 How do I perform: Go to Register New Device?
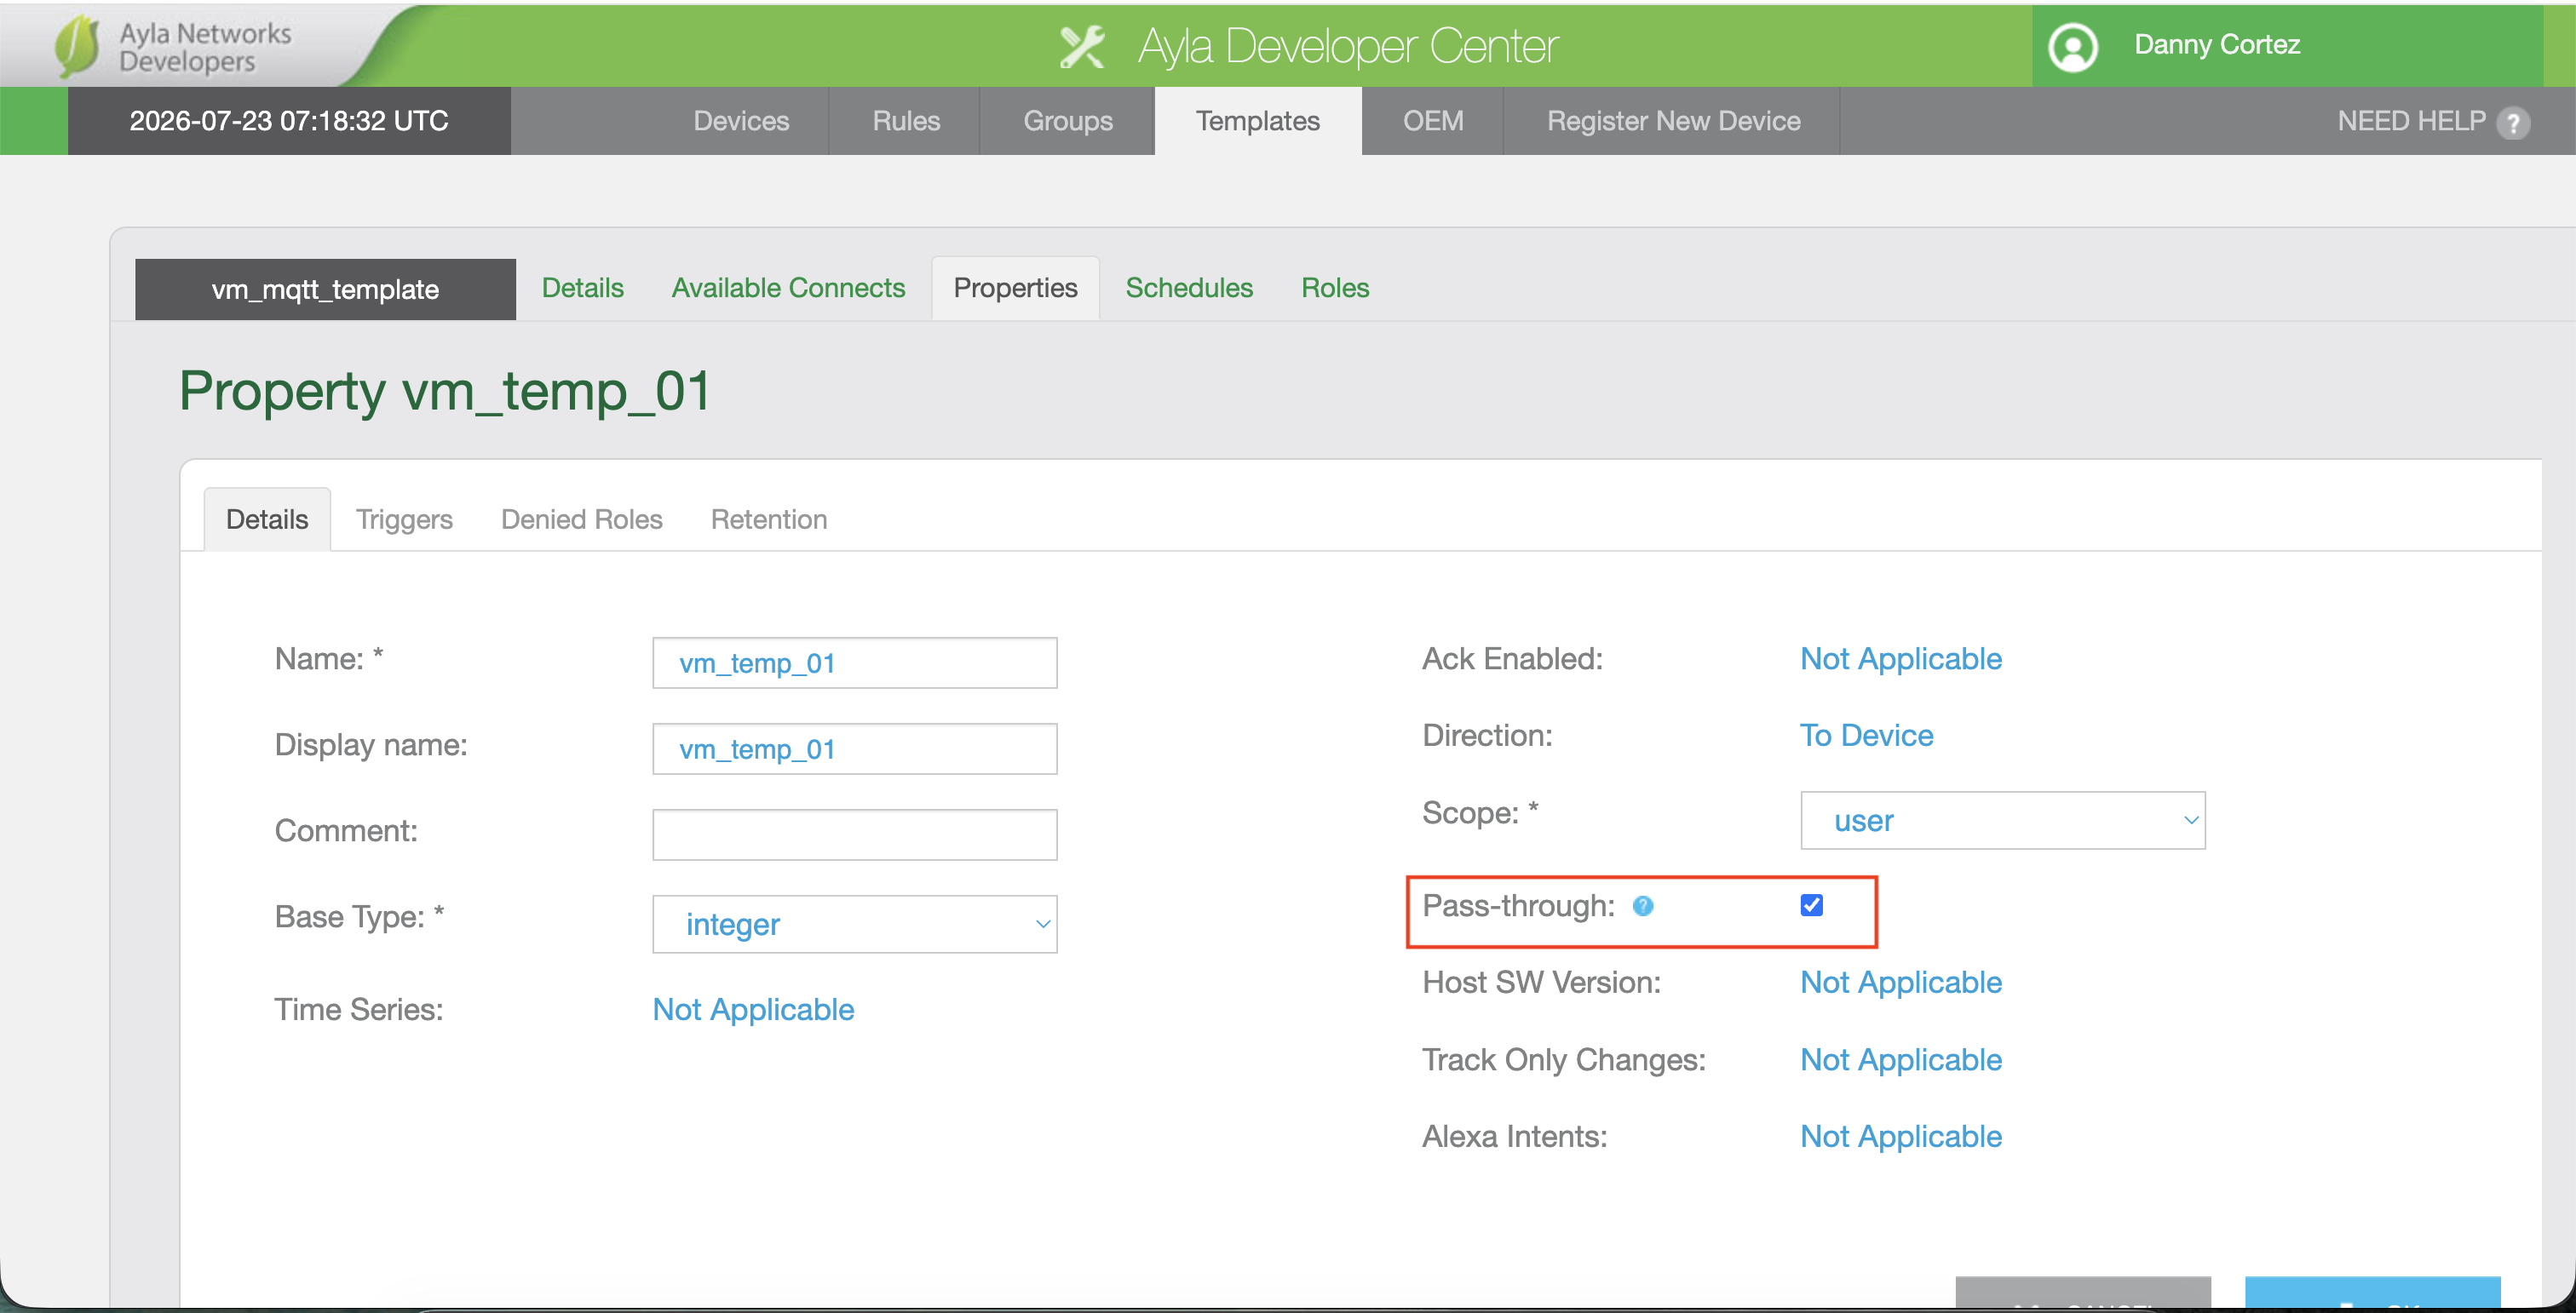pyautogui.click(x=1674, y=121)
